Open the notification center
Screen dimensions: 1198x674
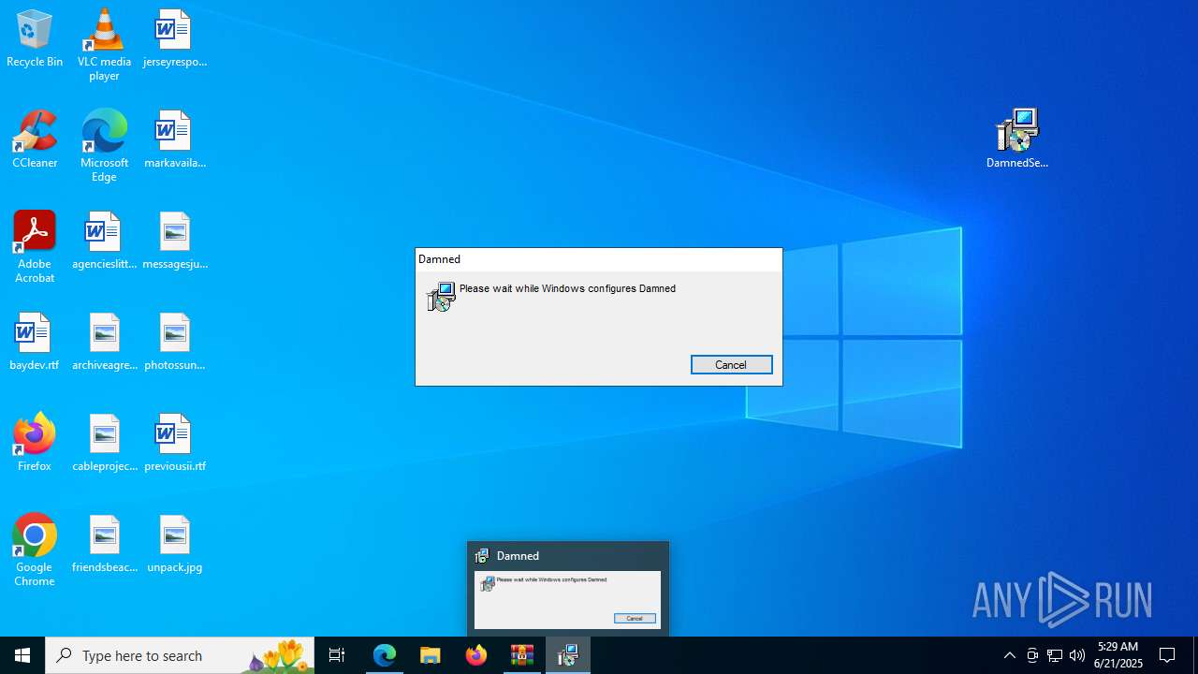click(x=1167, y=655)
